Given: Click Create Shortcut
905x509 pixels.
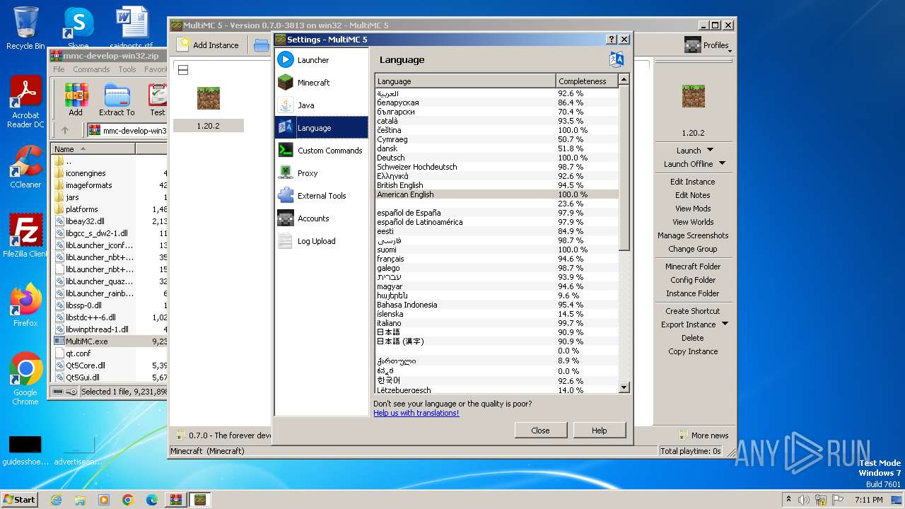Looking at the screenshot, I should point(692,311).
